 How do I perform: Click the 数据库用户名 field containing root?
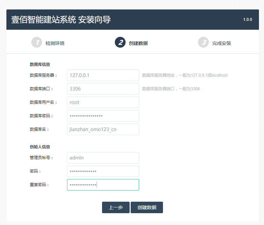(x=103, y=102)
